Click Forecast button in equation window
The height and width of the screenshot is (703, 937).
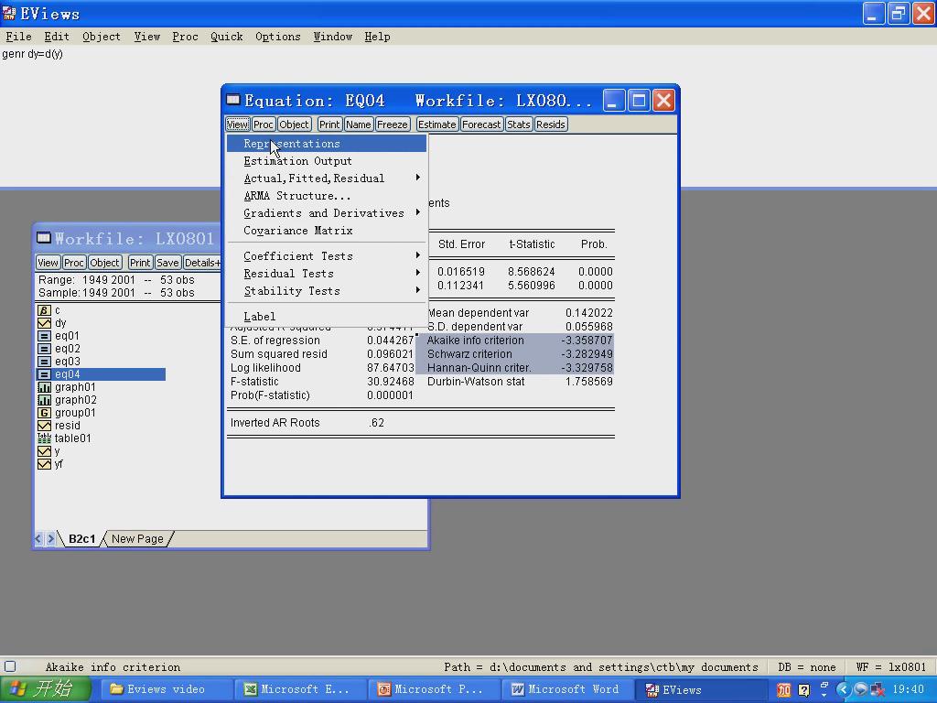(481, 124)
